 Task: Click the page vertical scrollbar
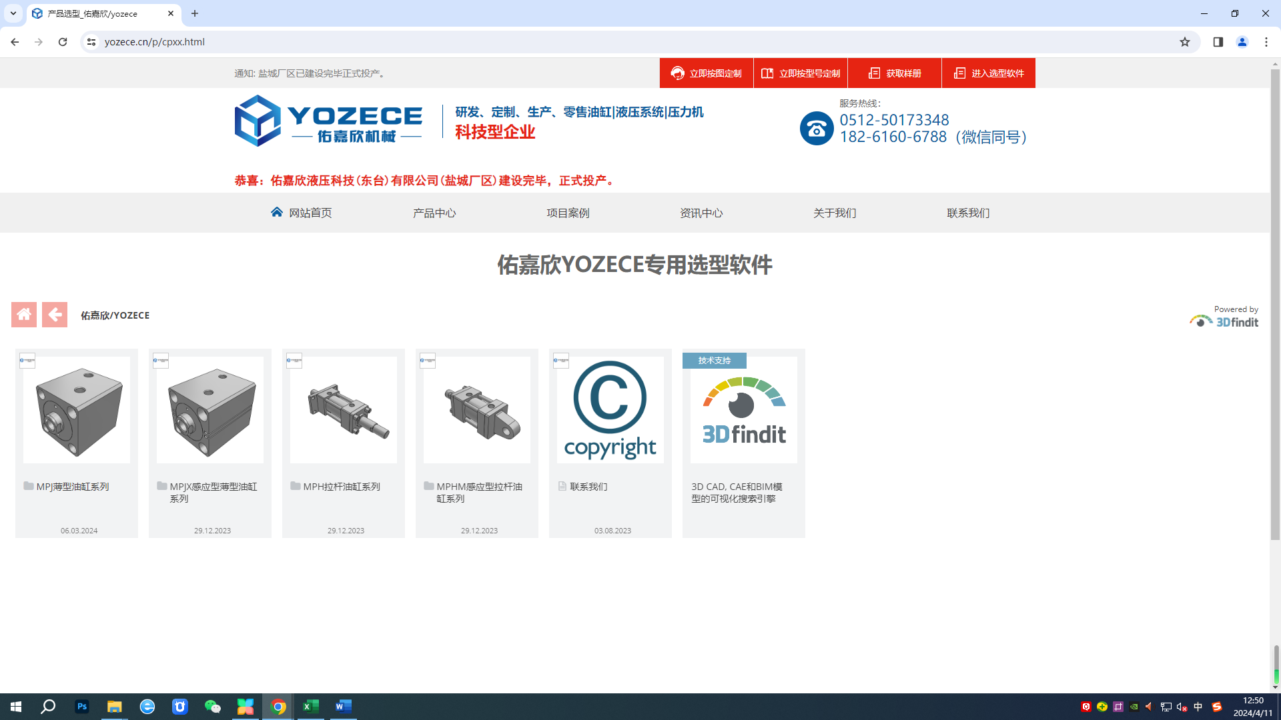1275,303
